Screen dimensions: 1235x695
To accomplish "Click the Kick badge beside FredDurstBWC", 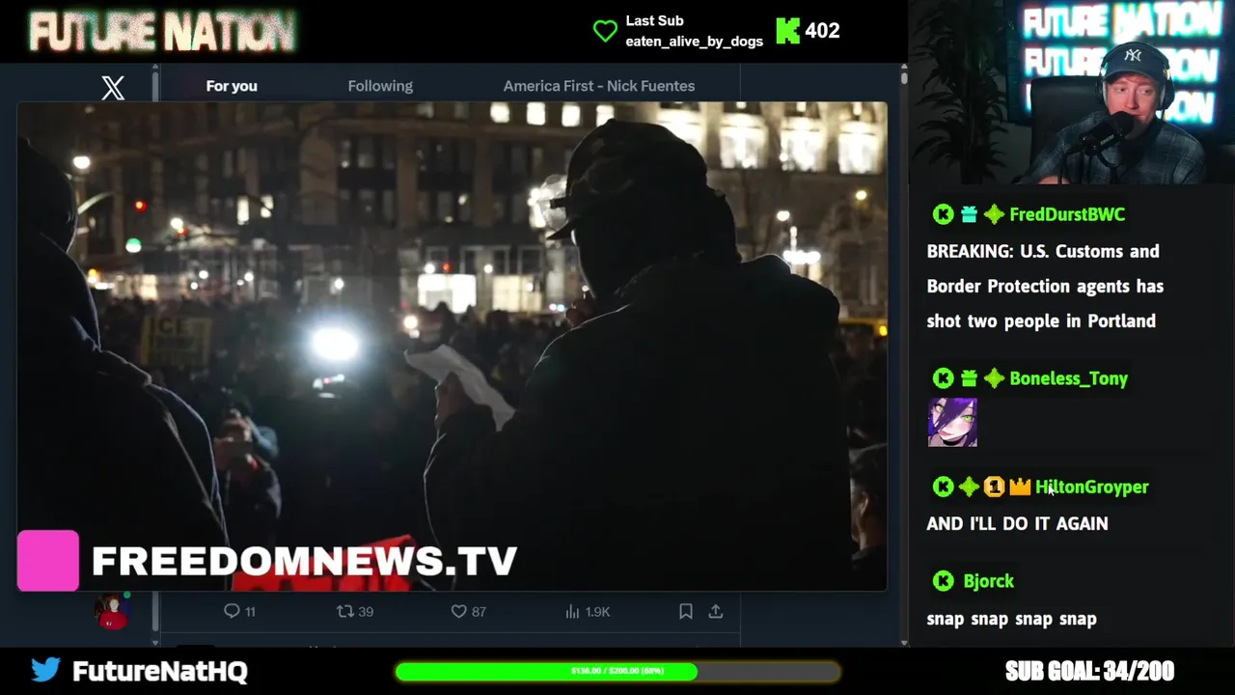I will tap(943, 214).
